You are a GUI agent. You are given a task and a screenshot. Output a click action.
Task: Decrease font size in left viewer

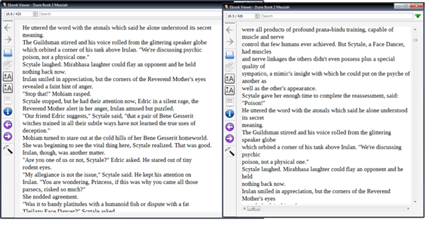[x=7, y=88]
